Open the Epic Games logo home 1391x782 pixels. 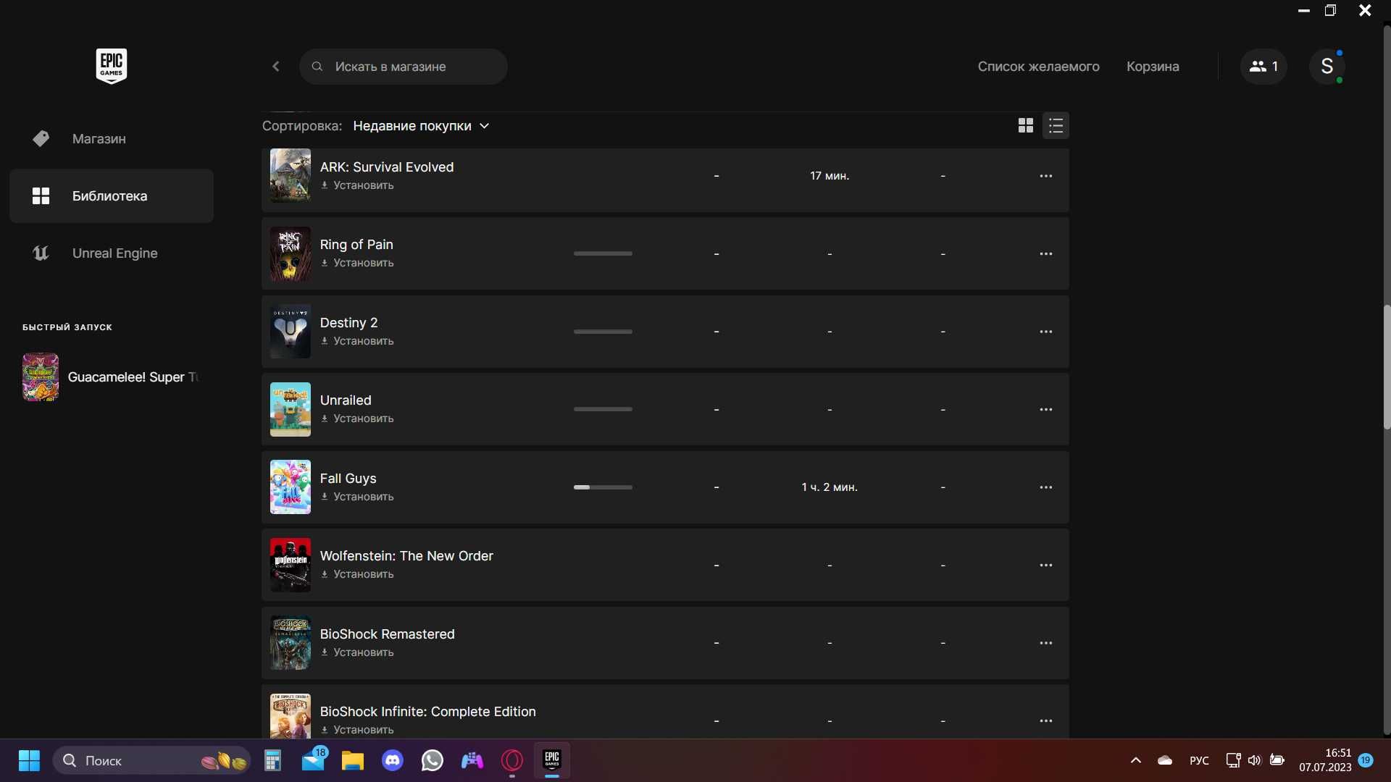click(x=112, y=66)
